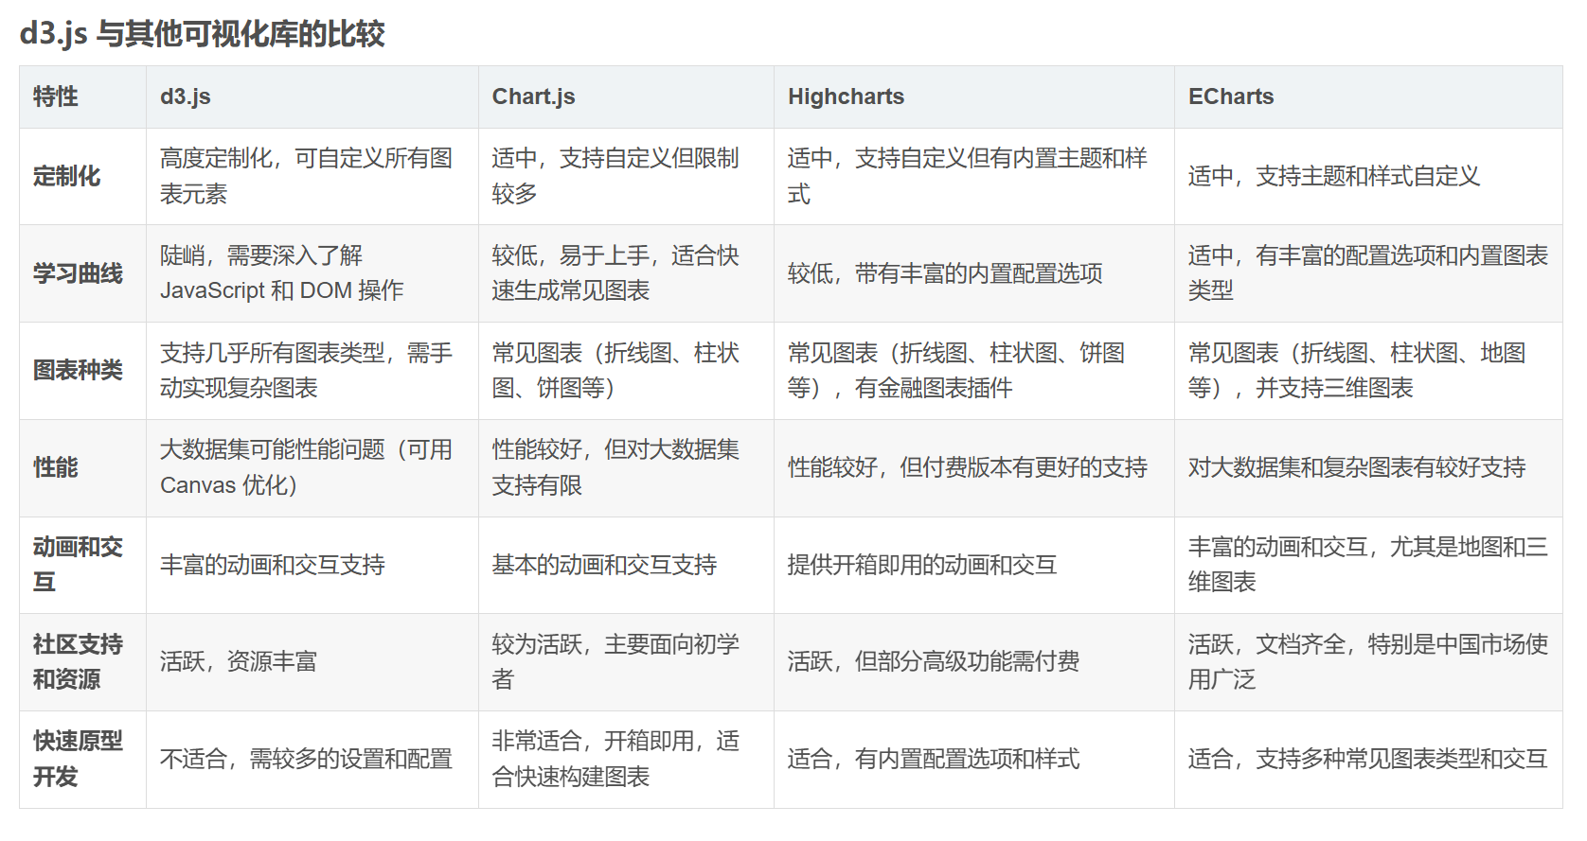
Task: Select cell '活跃，文档齐全，特别是中国市场使用广泛'
Action: (1368, 661)
